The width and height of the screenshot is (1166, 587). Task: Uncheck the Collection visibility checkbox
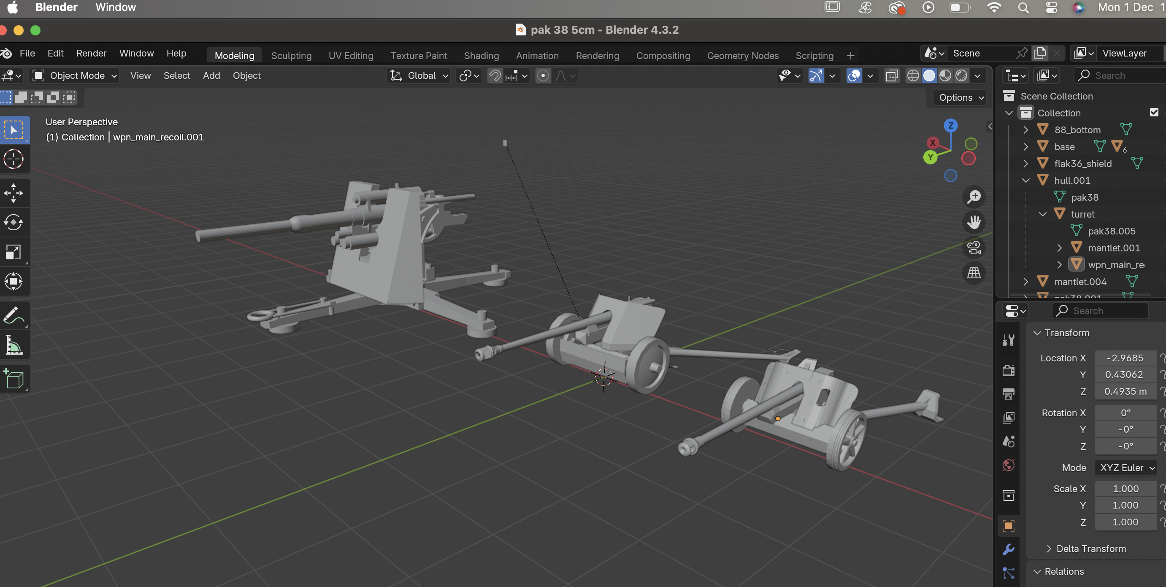(x=1154, y=112)
